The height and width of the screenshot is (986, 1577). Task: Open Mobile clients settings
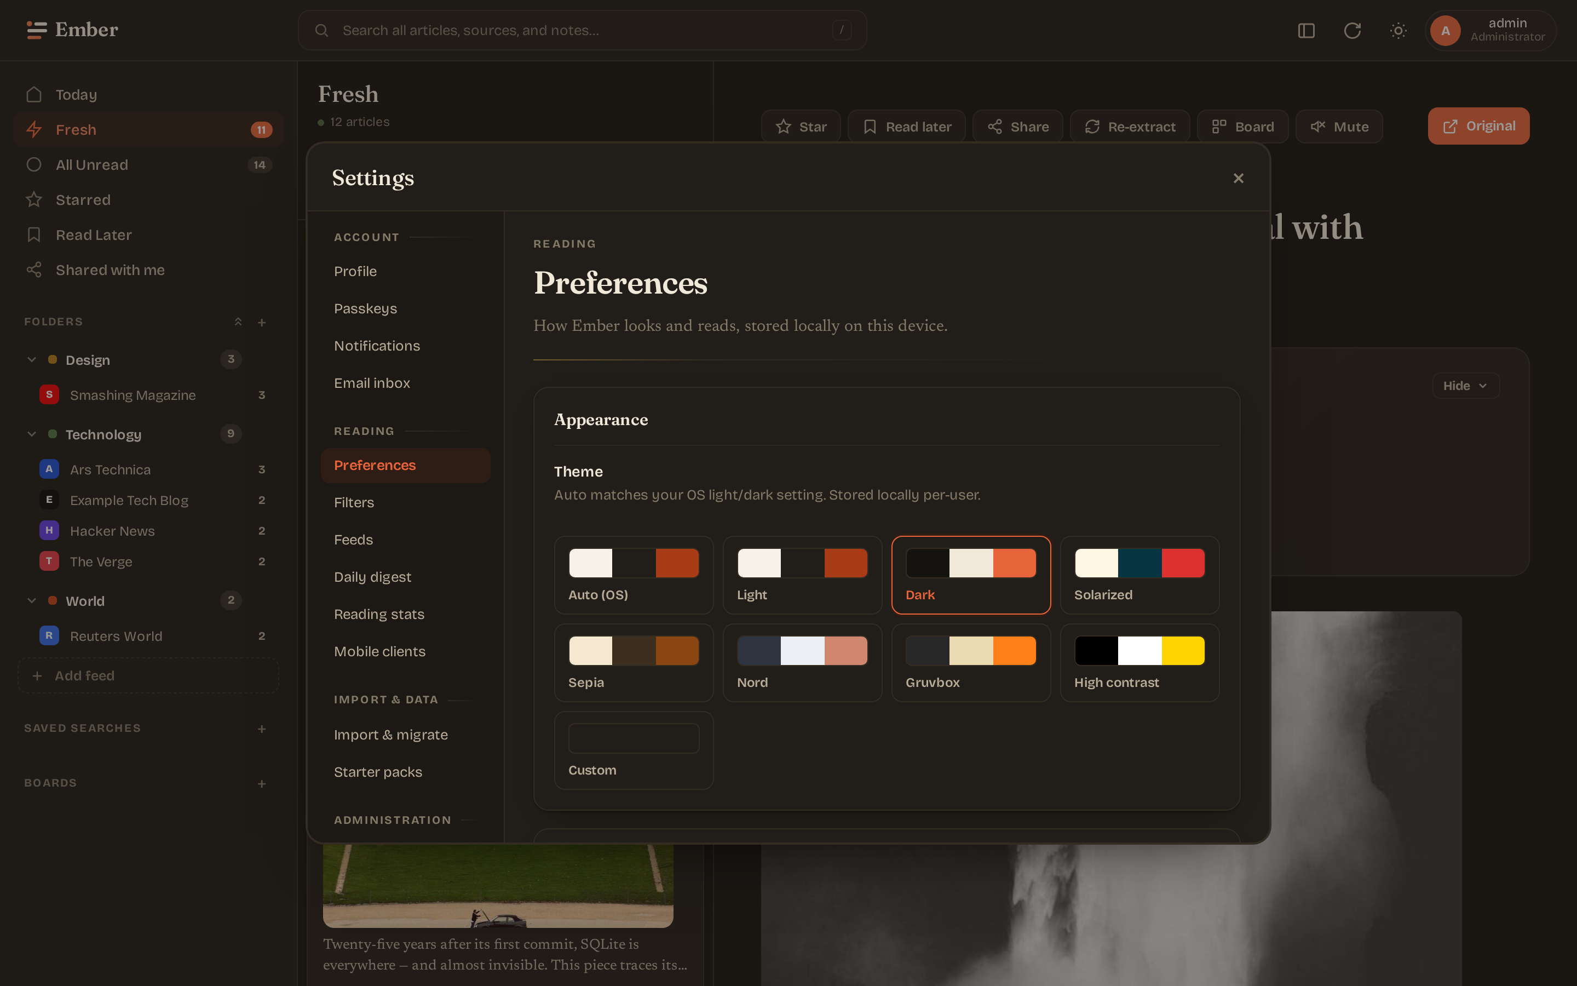(x=405, y=651)
